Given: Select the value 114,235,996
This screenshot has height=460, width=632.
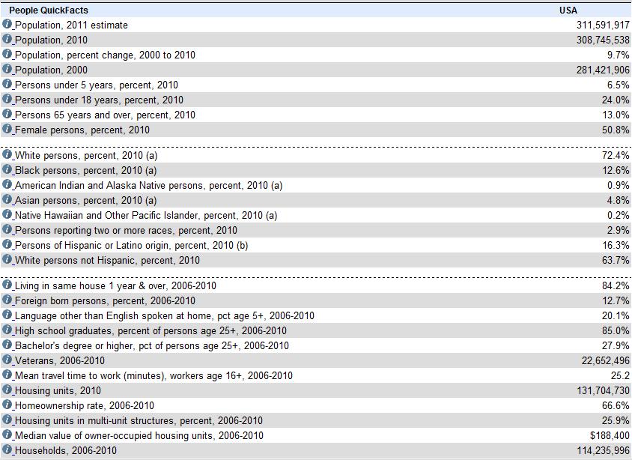Looking at the screenshot, I should (x=603, y=451).
